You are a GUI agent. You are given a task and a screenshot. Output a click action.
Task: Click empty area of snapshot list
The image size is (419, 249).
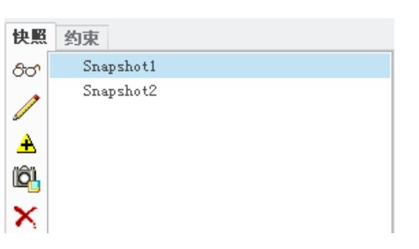click(x=220, y=168)
